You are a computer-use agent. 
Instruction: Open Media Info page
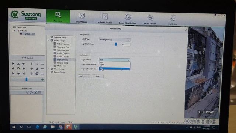click(62, 66)
